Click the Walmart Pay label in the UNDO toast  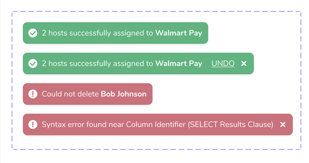point(178,63)
